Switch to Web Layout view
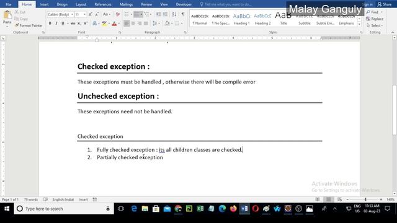This screenshot has width=397, height=223. 339,199
